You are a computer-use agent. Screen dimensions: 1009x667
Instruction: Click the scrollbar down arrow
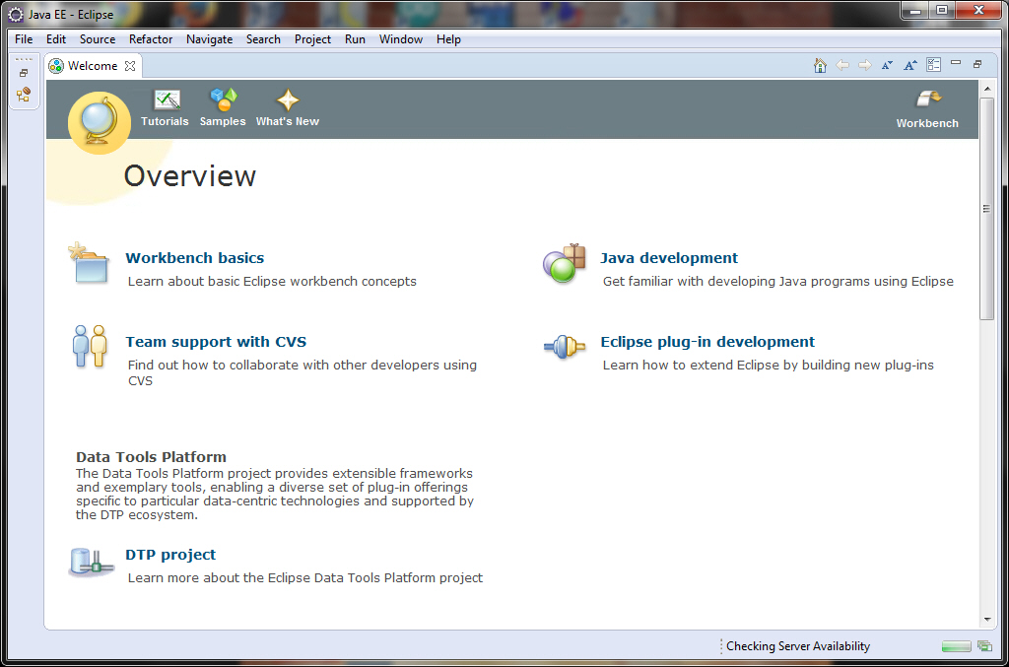987,620
